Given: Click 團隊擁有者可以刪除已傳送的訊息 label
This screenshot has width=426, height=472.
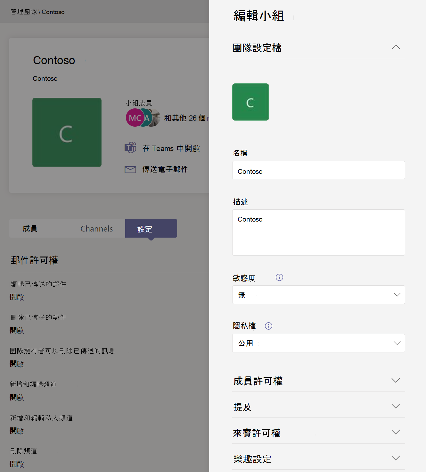Looking at the screenshot, I should tap(62, 351).
